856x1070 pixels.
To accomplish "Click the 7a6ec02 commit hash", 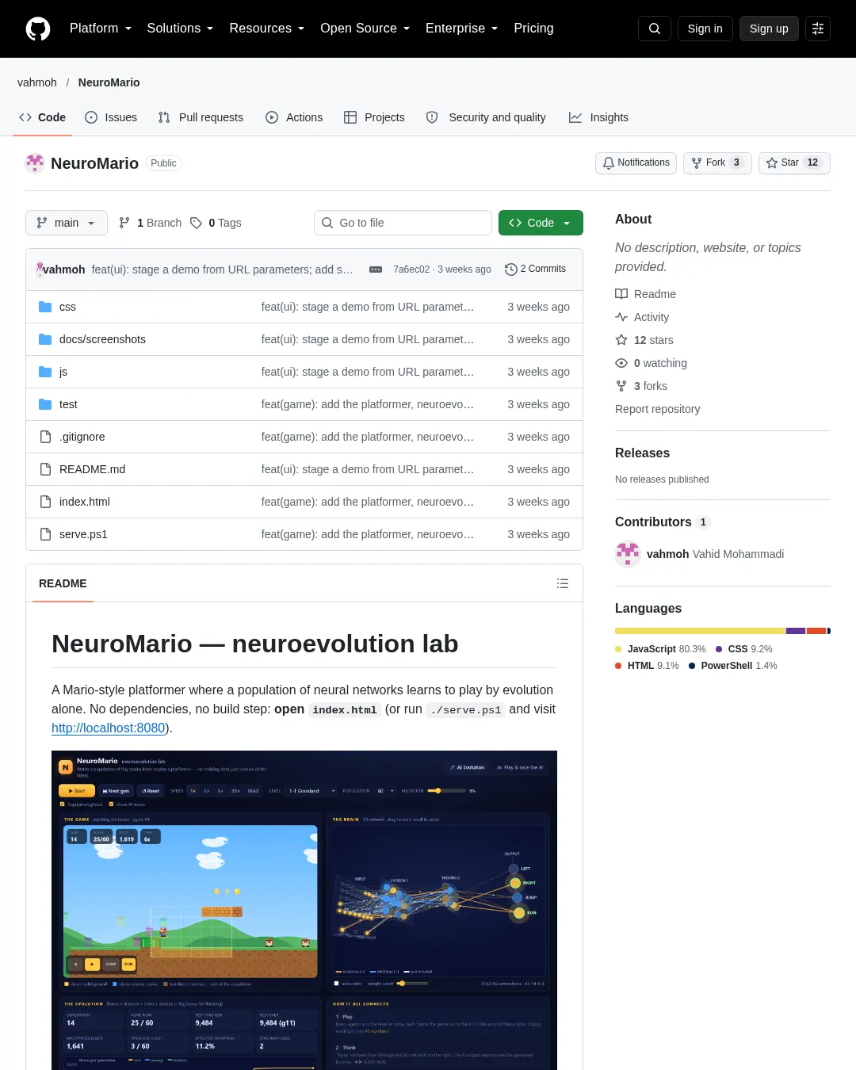I will 411,269.
